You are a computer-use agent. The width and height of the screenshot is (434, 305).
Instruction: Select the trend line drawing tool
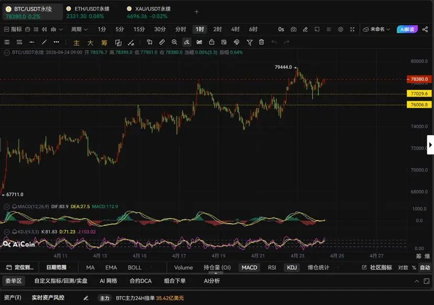(44, 42)
